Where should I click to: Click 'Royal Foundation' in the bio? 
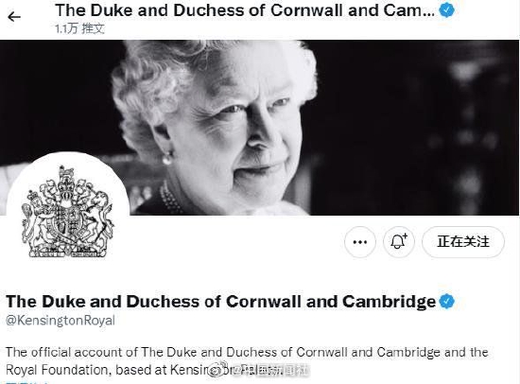[57, 370]
